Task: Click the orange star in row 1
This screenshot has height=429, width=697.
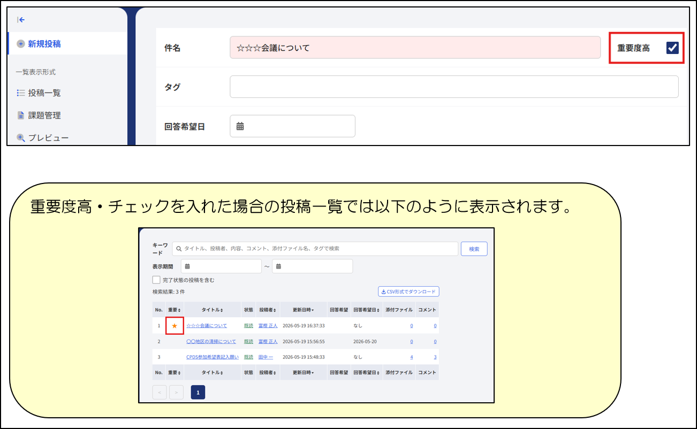Action: [x=175, y=325]
